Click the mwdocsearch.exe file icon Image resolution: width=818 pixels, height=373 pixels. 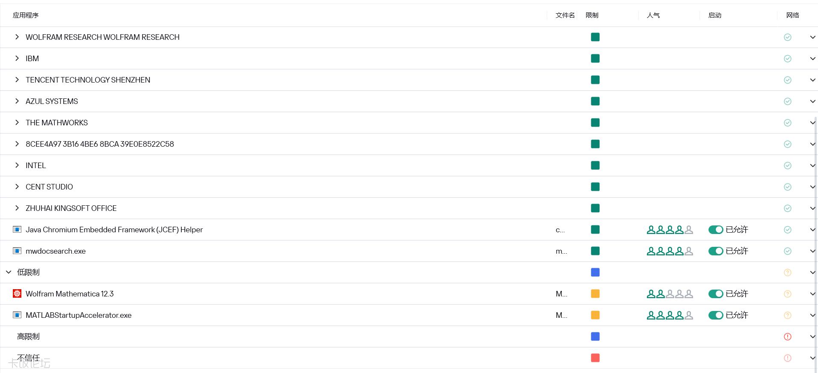click(x=17, y=251)
